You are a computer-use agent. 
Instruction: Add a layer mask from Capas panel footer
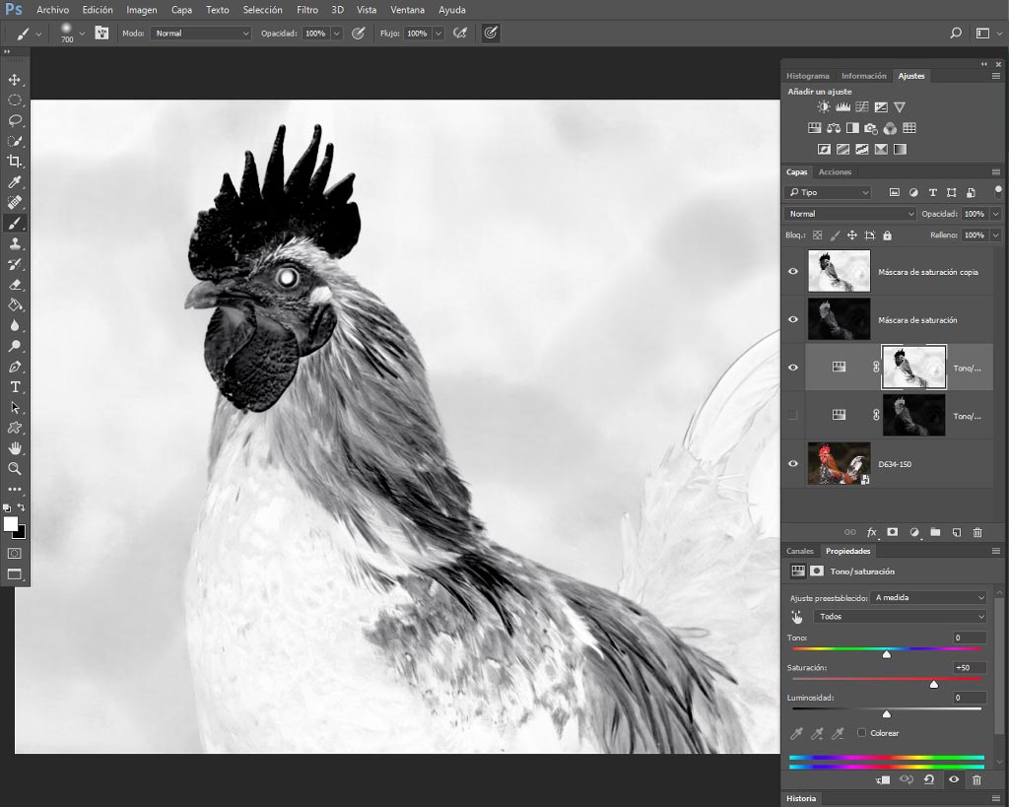point(892,532)
